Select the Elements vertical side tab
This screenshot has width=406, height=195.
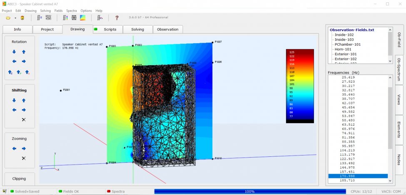point(399,130)
